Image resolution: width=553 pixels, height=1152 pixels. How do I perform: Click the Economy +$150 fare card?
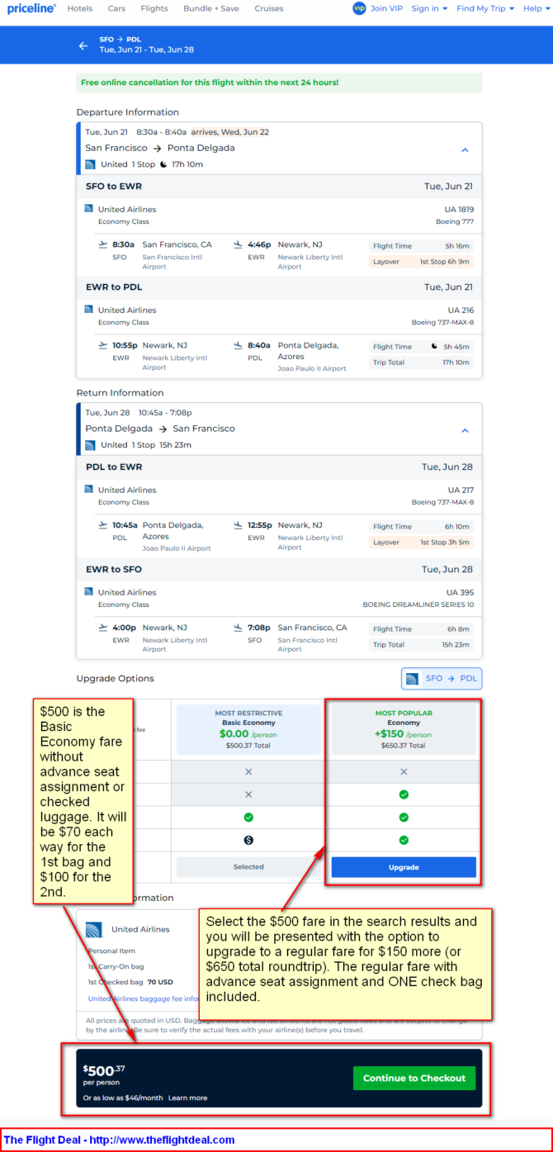[404, 729]
